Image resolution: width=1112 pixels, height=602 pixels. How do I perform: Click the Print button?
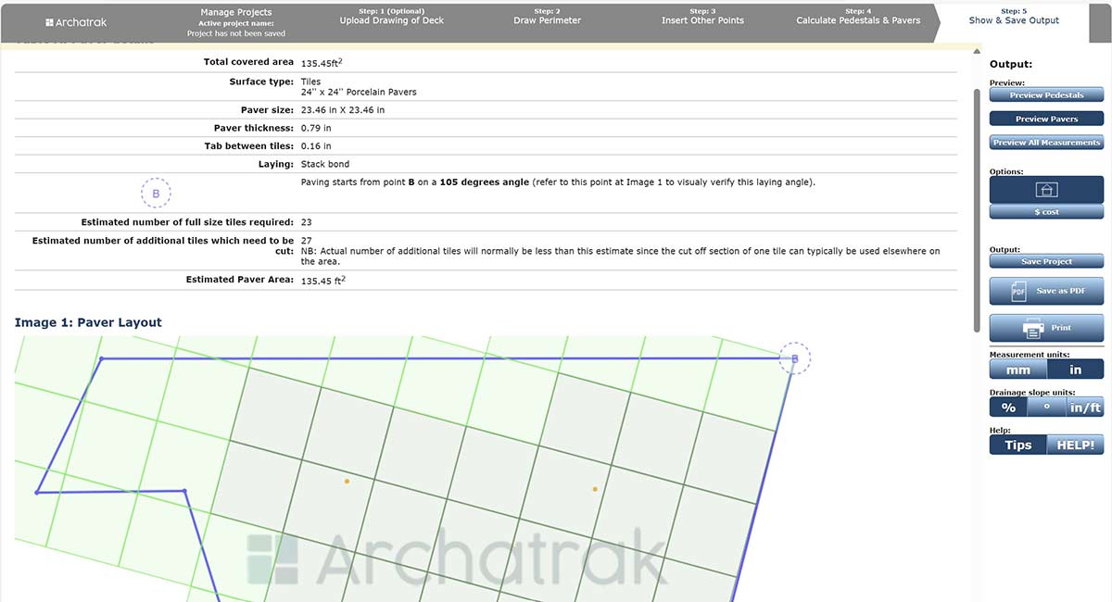(1046, 328)
